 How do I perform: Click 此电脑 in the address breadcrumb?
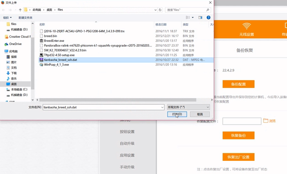(x=37, y=10)
